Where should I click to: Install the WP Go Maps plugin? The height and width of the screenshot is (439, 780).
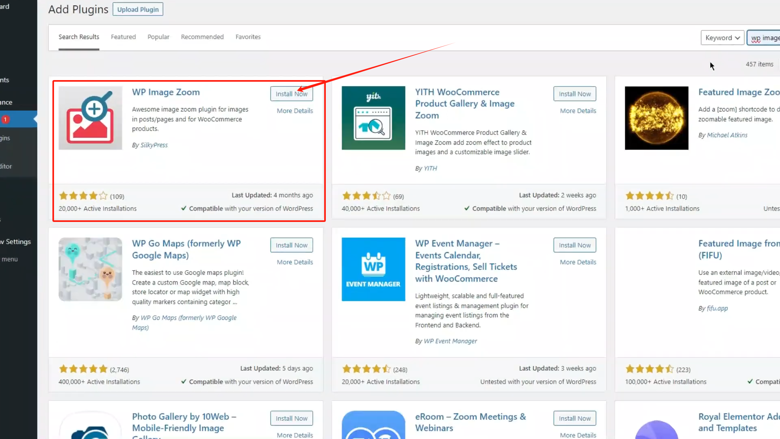291,245
